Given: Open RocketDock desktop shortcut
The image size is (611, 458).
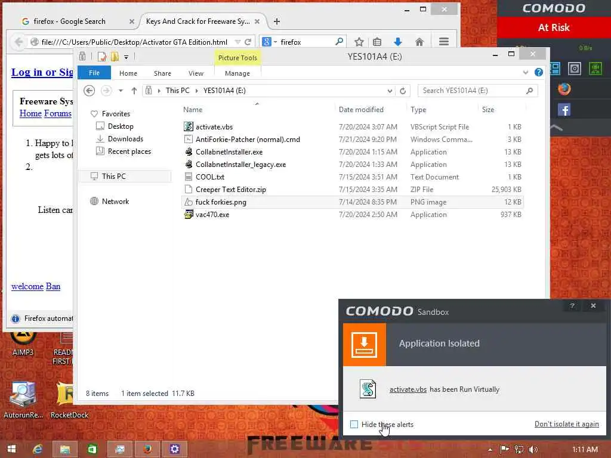Looking at the screenshot, I should click(69, 400).
